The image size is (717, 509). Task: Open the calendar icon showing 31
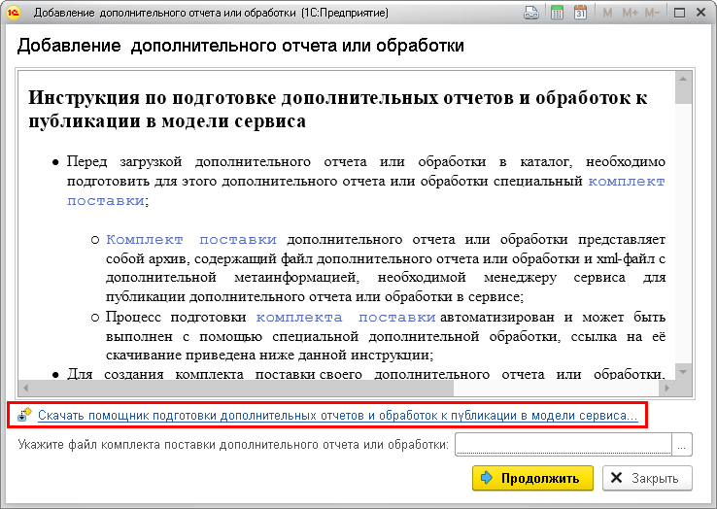tap(580, 14)
